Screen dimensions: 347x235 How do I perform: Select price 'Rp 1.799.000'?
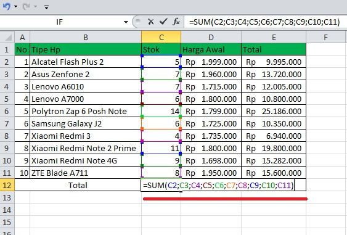(x=211, y=111)
